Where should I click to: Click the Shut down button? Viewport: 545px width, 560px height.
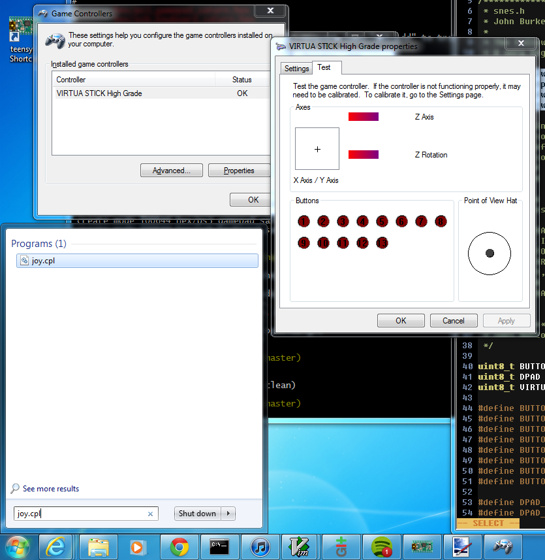[x=198, y=514]
